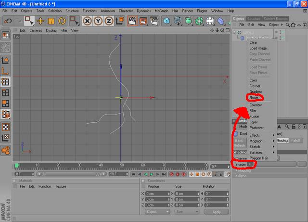This screenshot has width=308, height=222.
Task: Go to start of animation
Action: tap(133, 174)
